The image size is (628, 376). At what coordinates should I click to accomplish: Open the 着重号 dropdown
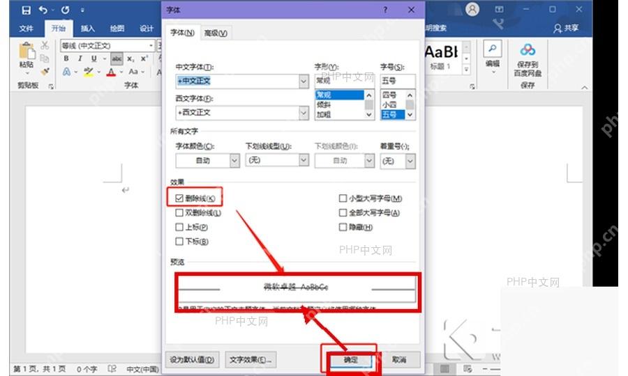(x=410, y=162)
